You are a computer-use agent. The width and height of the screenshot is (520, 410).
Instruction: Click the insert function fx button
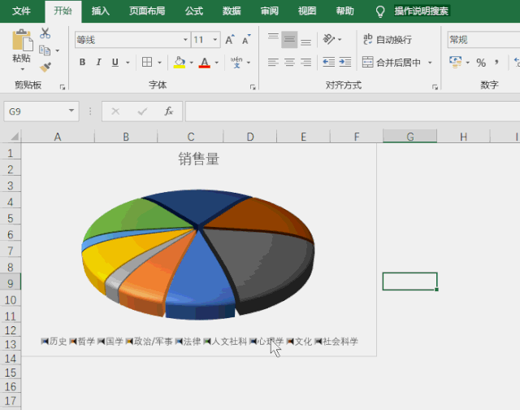point(169,111)
